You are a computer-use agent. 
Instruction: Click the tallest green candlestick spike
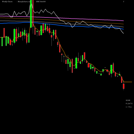(x=31, y=14)
